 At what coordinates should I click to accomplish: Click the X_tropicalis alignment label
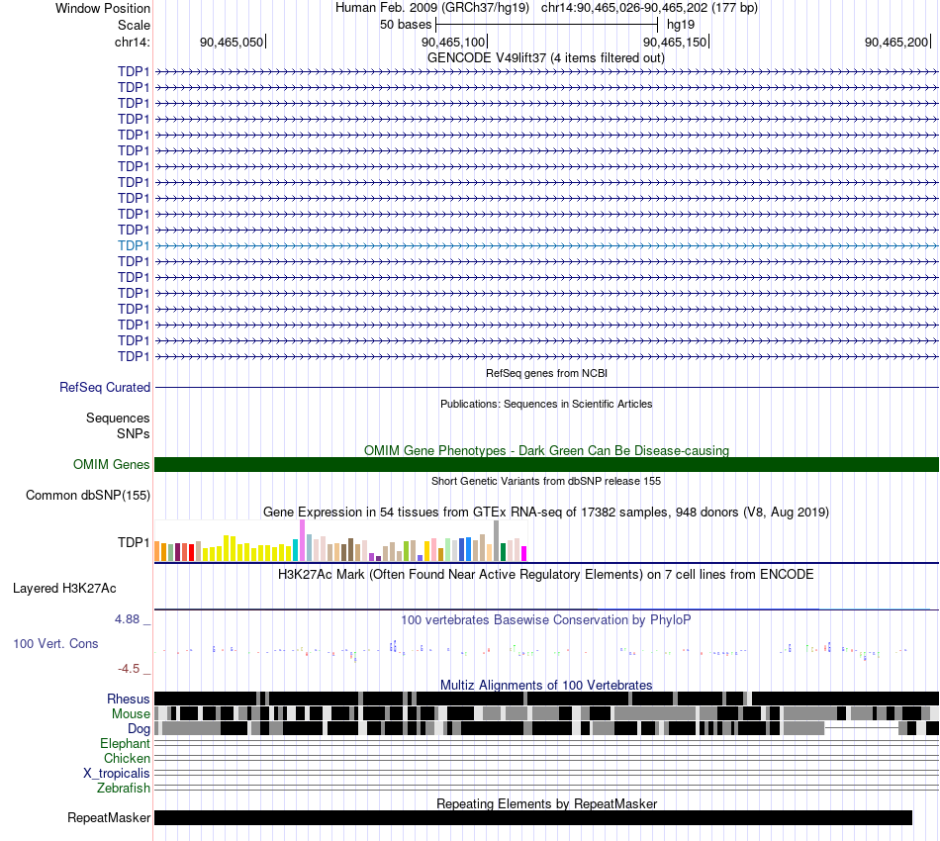point(117,774)
